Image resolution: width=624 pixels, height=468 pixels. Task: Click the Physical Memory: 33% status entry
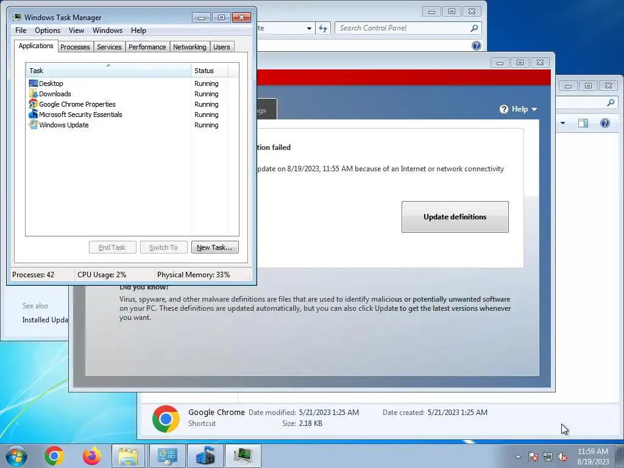[x=193, y=275]
